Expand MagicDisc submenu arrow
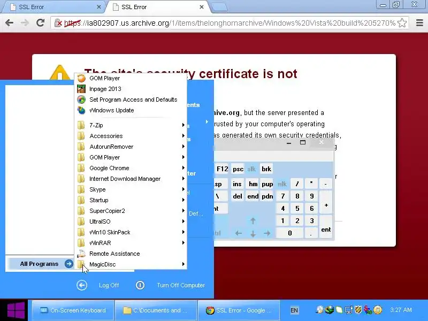Viewport: 428px width, 321px height. coord(184,264)
